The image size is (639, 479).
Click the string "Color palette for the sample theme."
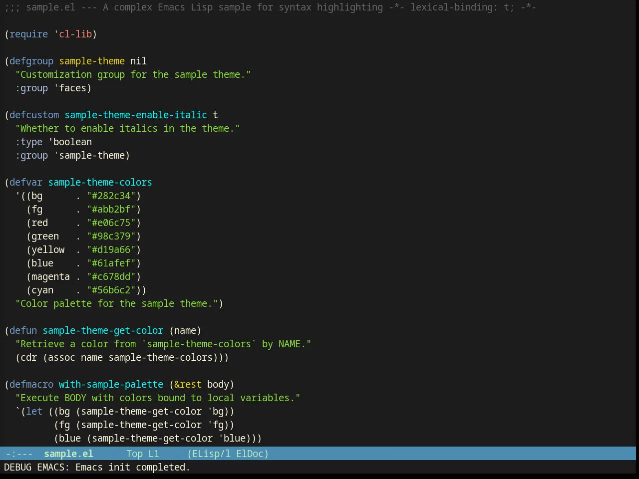[x=116, y=303]
